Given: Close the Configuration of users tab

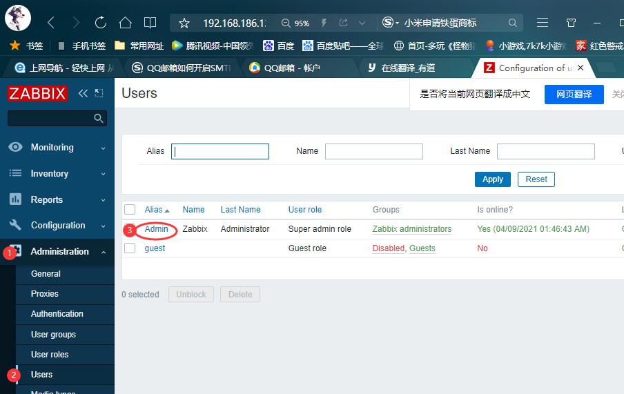Looking at the screenshot, I should (581, 68).
